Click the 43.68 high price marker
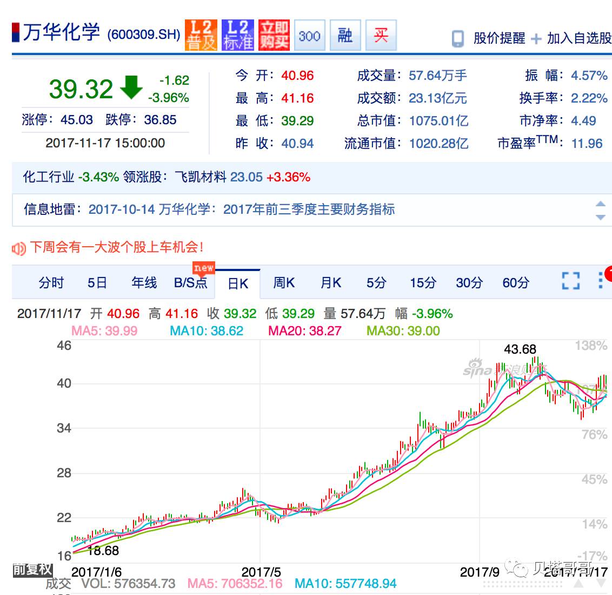The width and height of the screenshot is (612, 595). pos(520,349)
